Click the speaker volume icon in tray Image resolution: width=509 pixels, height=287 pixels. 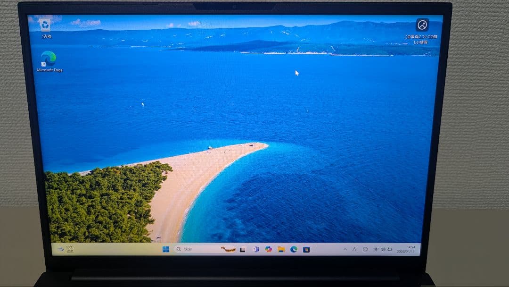coord(383,249)
